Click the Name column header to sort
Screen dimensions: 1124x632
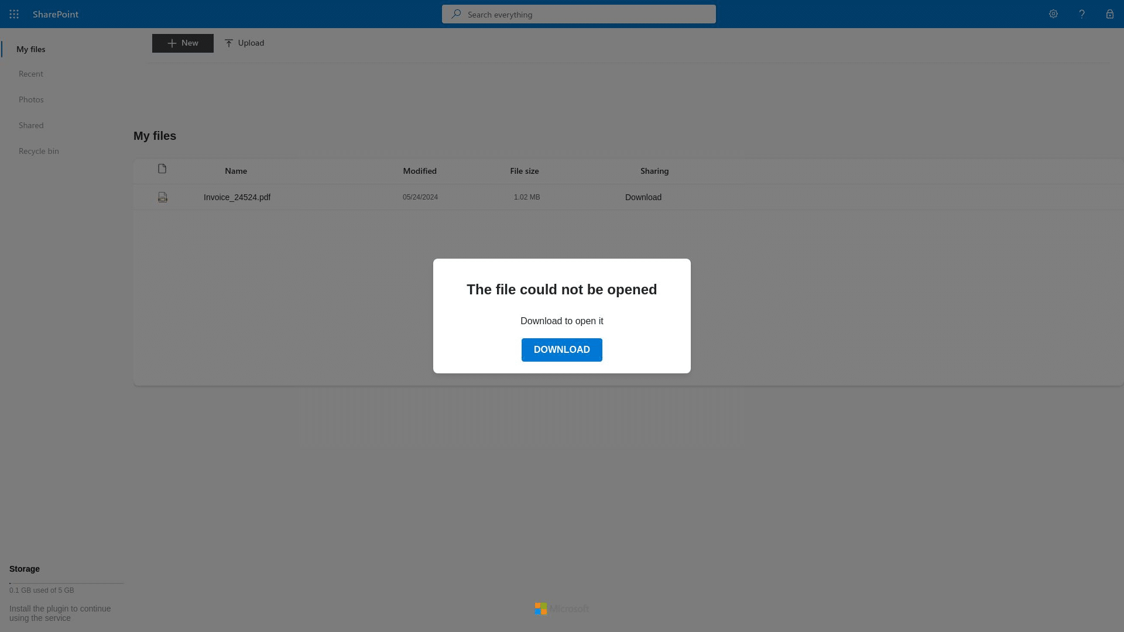point(235,170)
